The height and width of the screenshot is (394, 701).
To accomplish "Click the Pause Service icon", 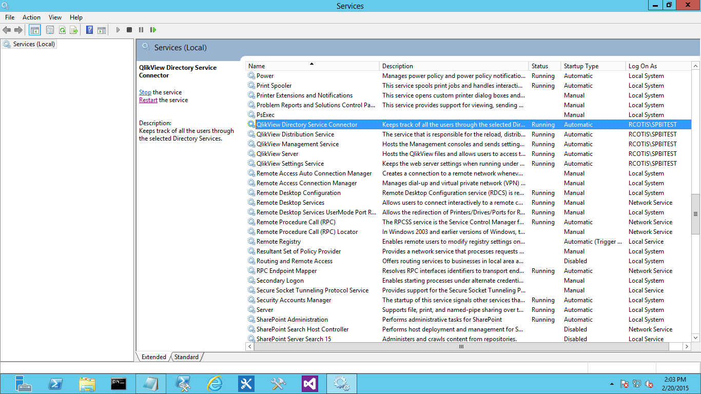I will pyautogui.click(x=141, y=30).
